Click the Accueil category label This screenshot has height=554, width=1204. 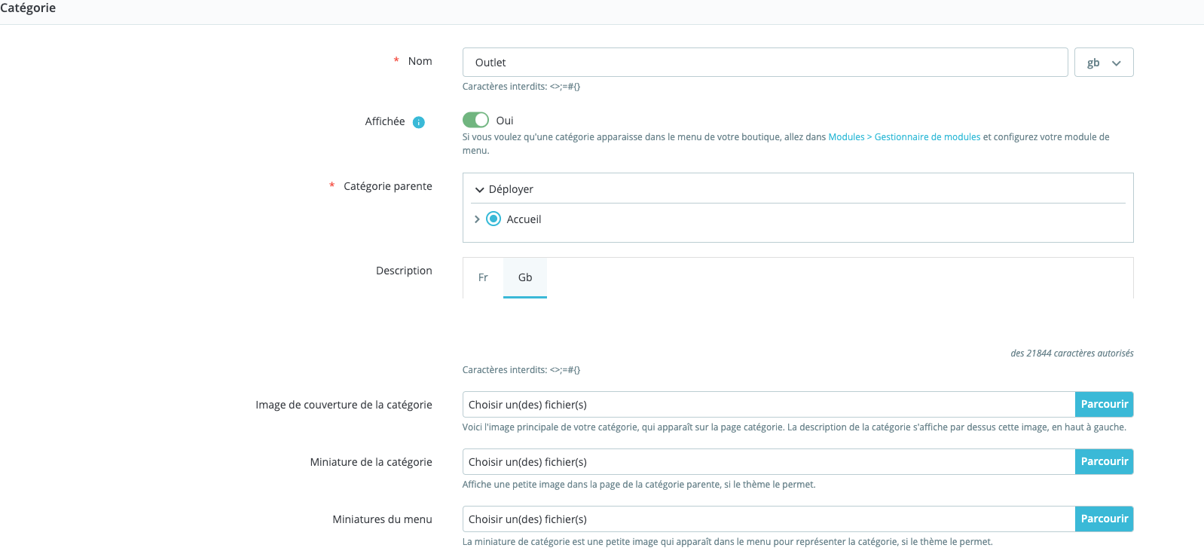click(524, 219)
